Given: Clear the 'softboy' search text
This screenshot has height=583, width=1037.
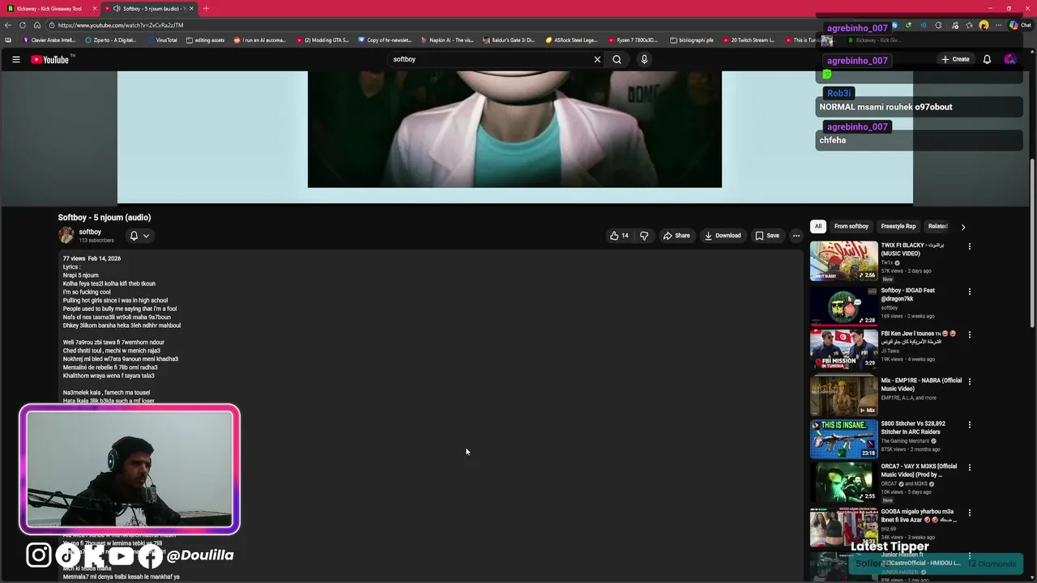Looking at the screenshot, I should [x=597, y=59].
